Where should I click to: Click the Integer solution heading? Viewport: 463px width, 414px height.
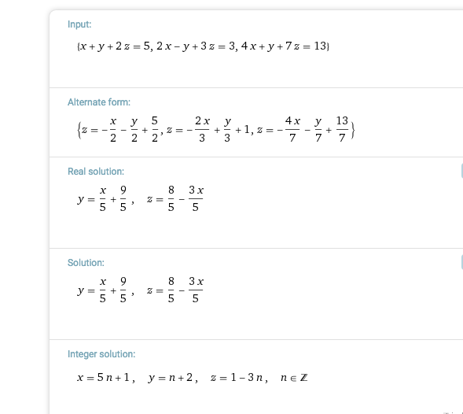[x=101, y=354]
